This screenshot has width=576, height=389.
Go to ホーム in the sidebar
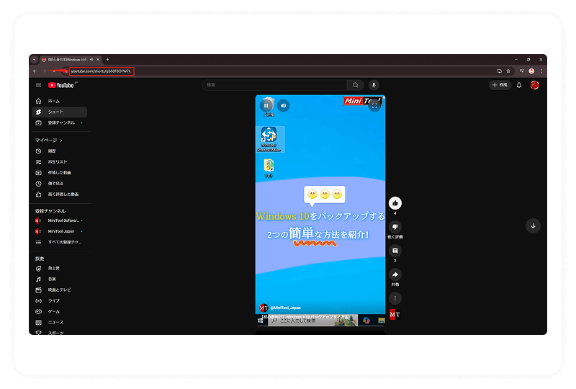click(60, 101)
